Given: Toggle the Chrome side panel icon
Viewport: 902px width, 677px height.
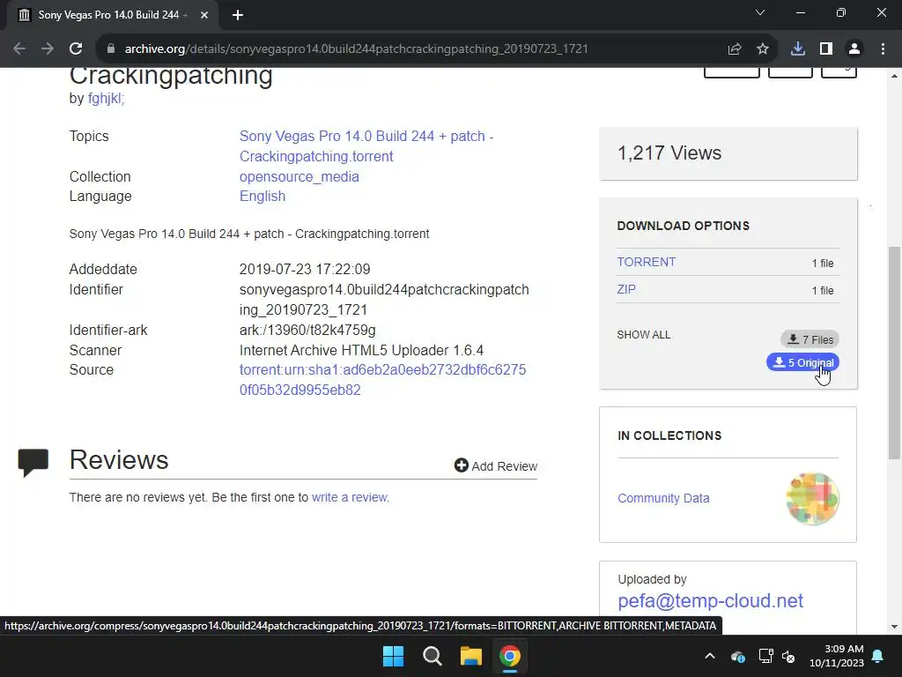Looking at the screenshot, I should click(826, 49).
